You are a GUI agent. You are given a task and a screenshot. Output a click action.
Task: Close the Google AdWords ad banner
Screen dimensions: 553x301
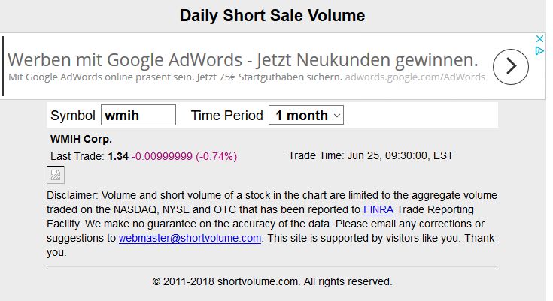pos(539,39)
